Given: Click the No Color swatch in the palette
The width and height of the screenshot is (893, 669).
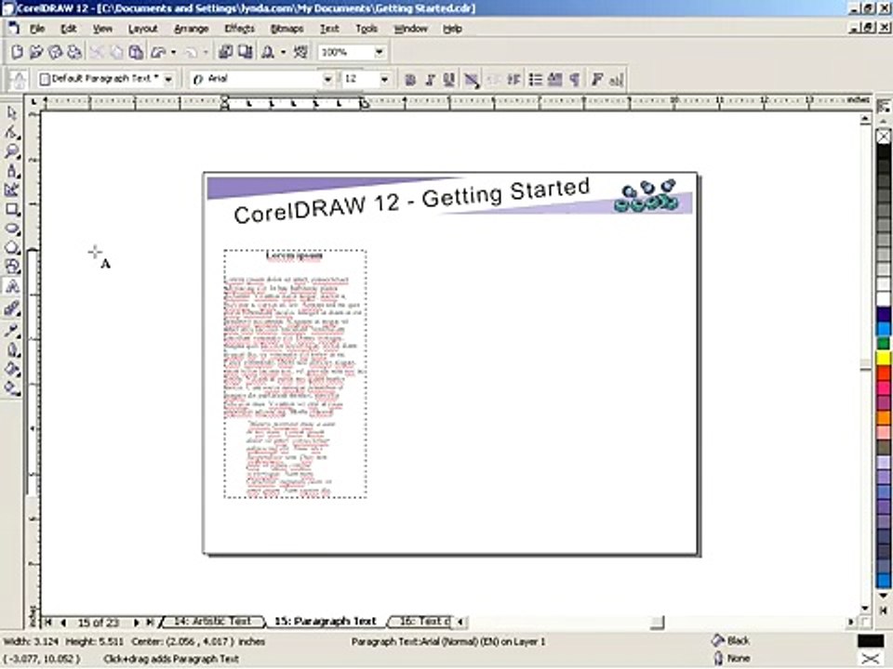Looking at the screenshot, I should click(884, 137).
